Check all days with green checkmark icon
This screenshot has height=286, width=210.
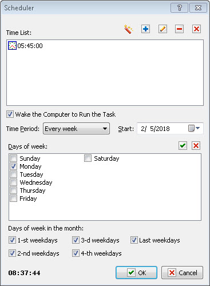point(183,146)
